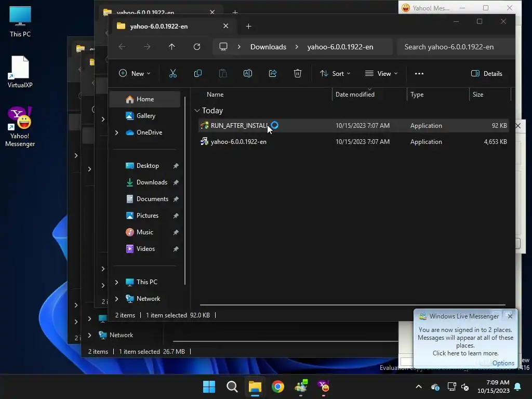
Task: Click the Rename icon in toolbar
Action: [248, 73]
